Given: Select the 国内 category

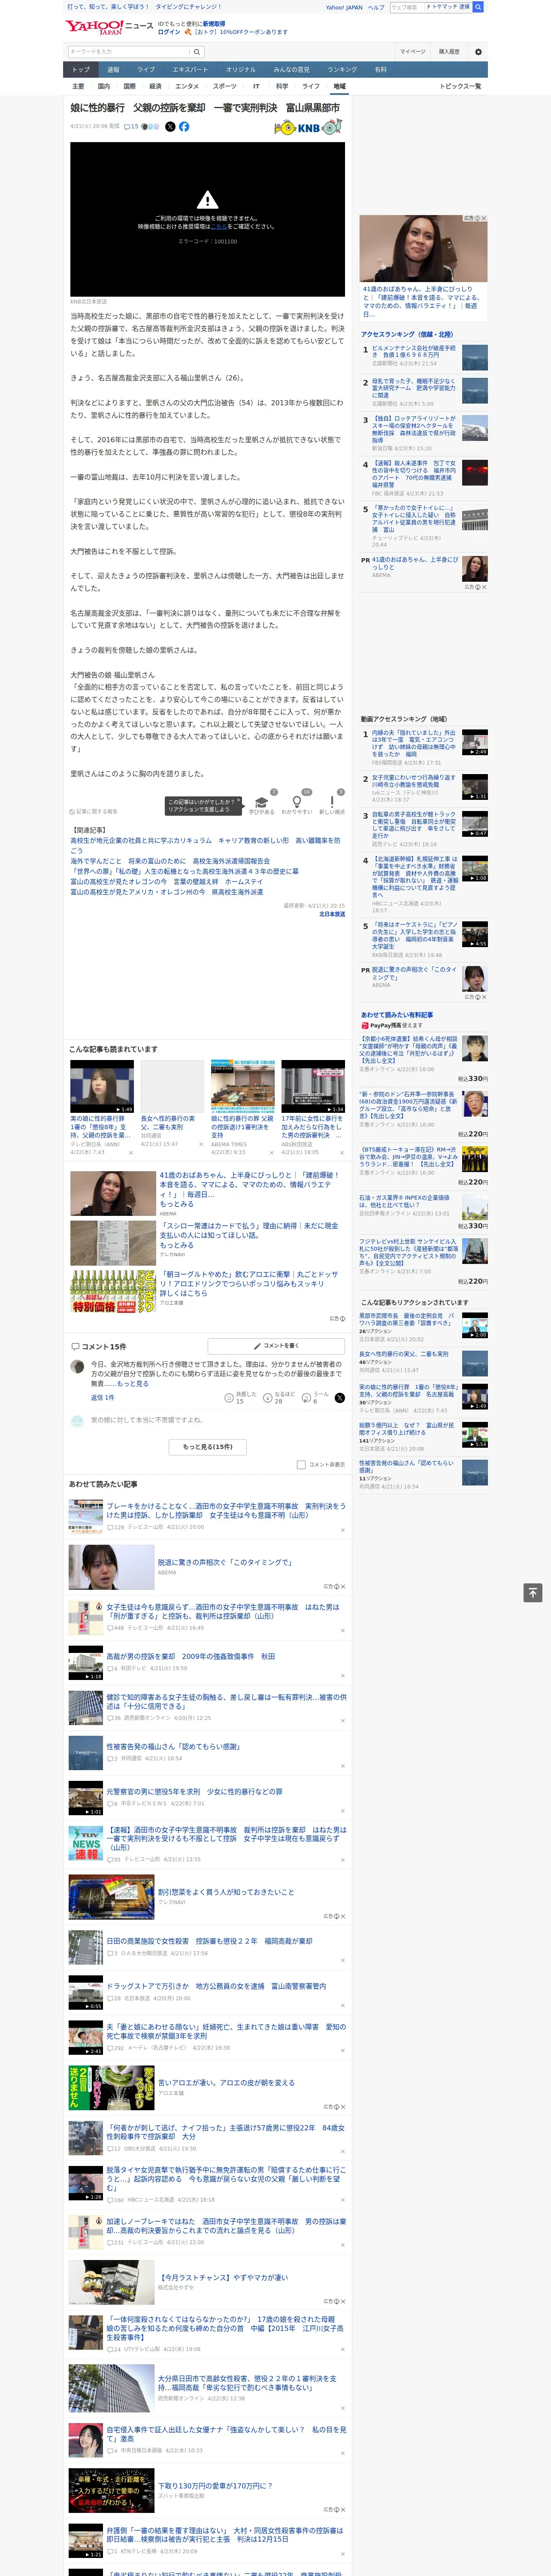Looking at the screenshot, I should (x=104, y=86).
